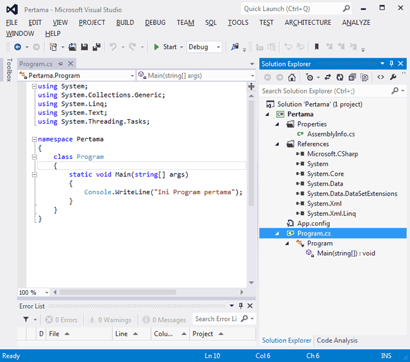
Task: Click the New Project toolbar icon
Action: coord(53,47)
